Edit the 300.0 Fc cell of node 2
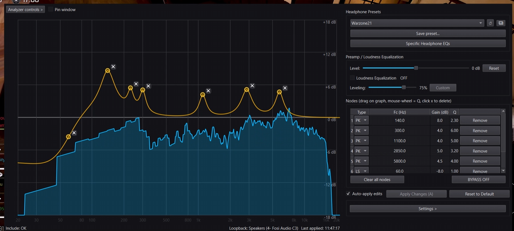 pos(399,131)
